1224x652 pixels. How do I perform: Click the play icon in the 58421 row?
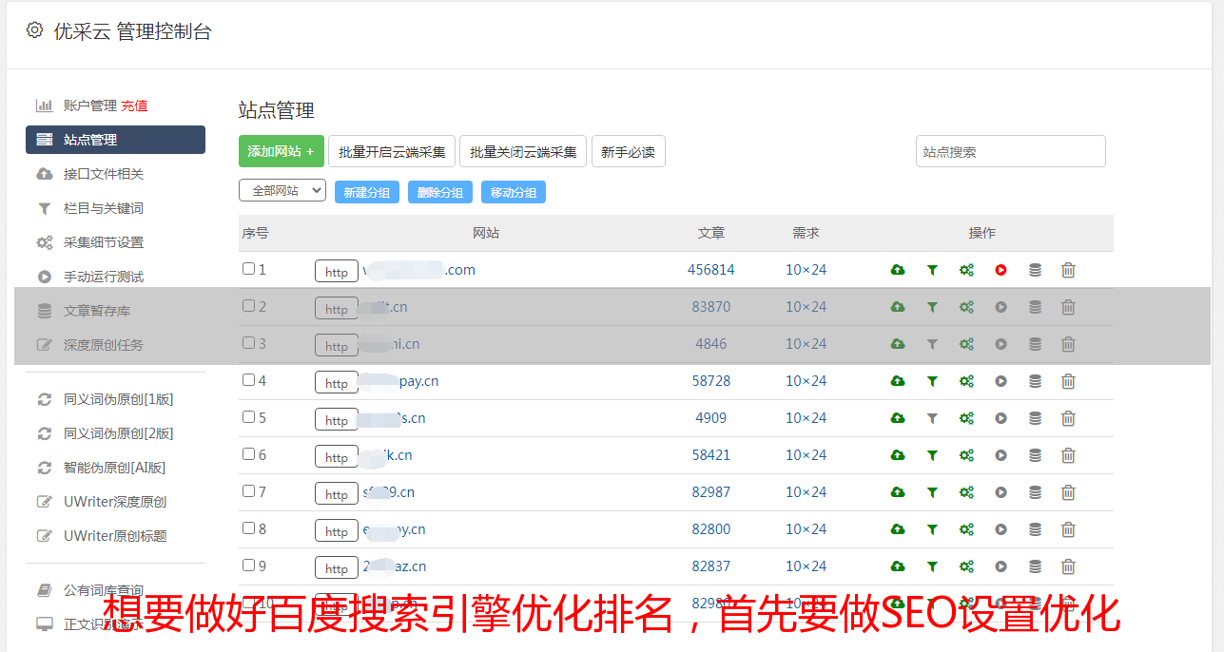point(1001,455)
